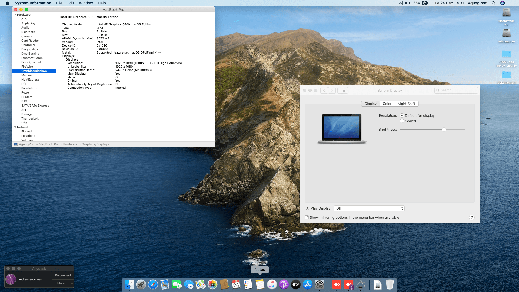
Task: Open Podcasts from the dock
Action: click(x=284, y=284)
